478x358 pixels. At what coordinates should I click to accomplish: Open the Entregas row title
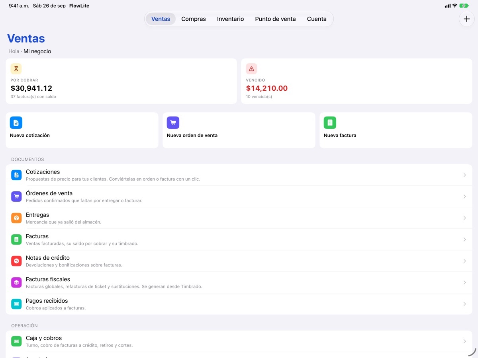click(x=37, y=215)
